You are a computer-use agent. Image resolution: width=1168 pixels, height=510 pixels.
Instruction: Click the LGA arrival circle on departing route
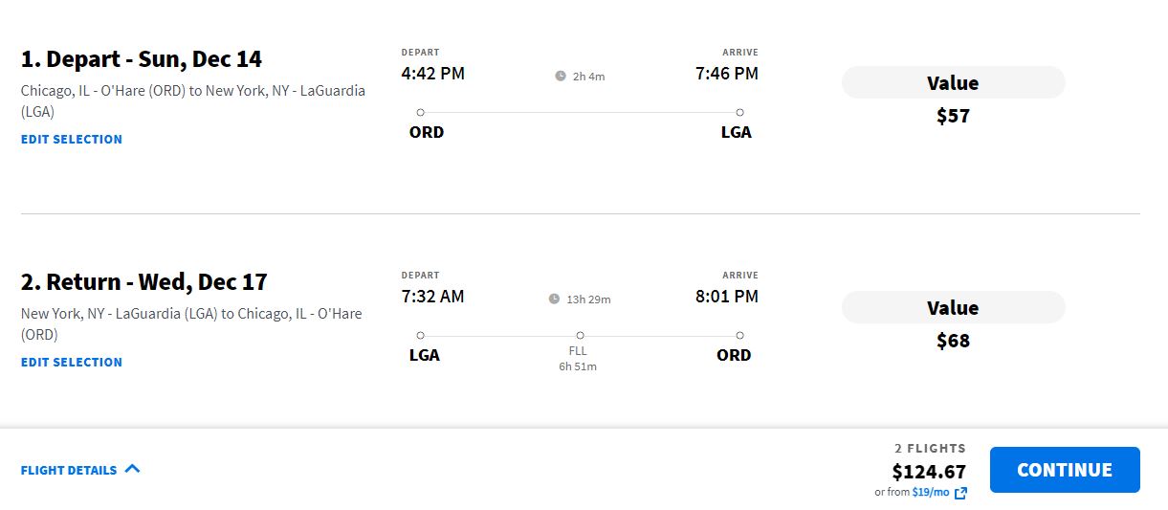pos(739,112)
